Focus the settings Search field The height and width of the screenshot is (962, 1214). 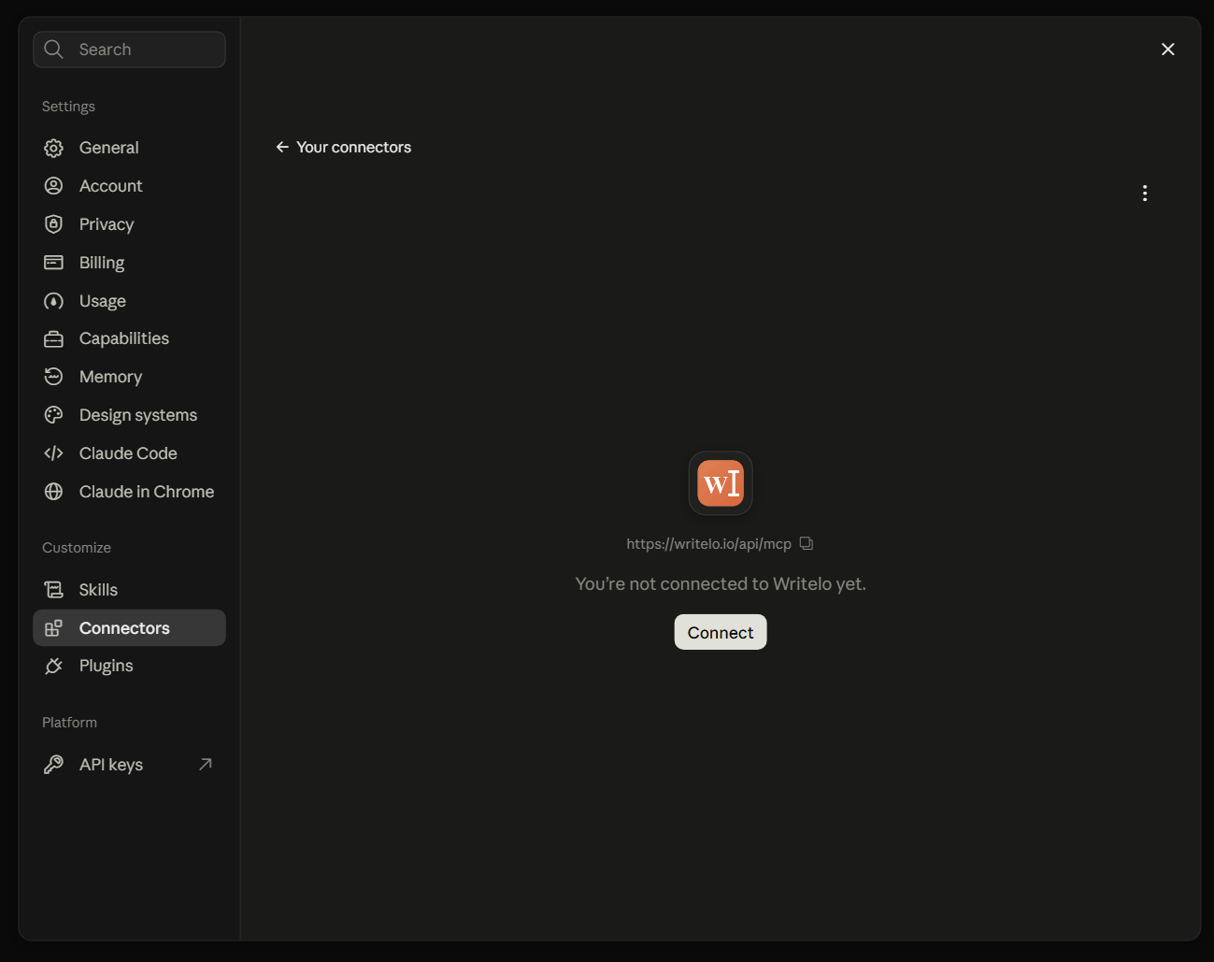129,50
